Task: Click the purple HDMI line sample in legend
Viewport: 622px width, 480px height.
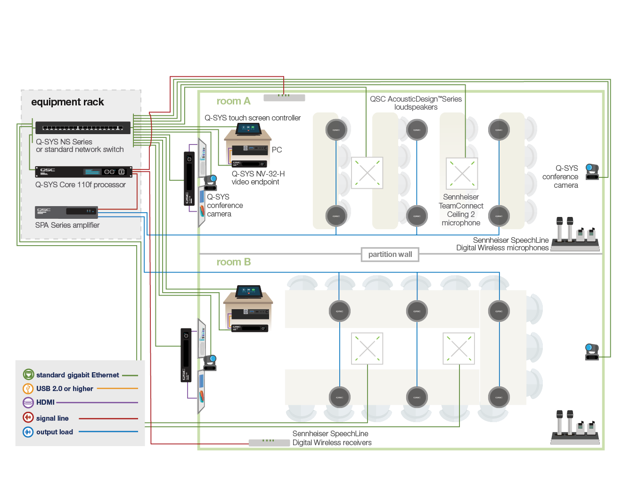Action: pyautogui.click(x=97, y=402)
